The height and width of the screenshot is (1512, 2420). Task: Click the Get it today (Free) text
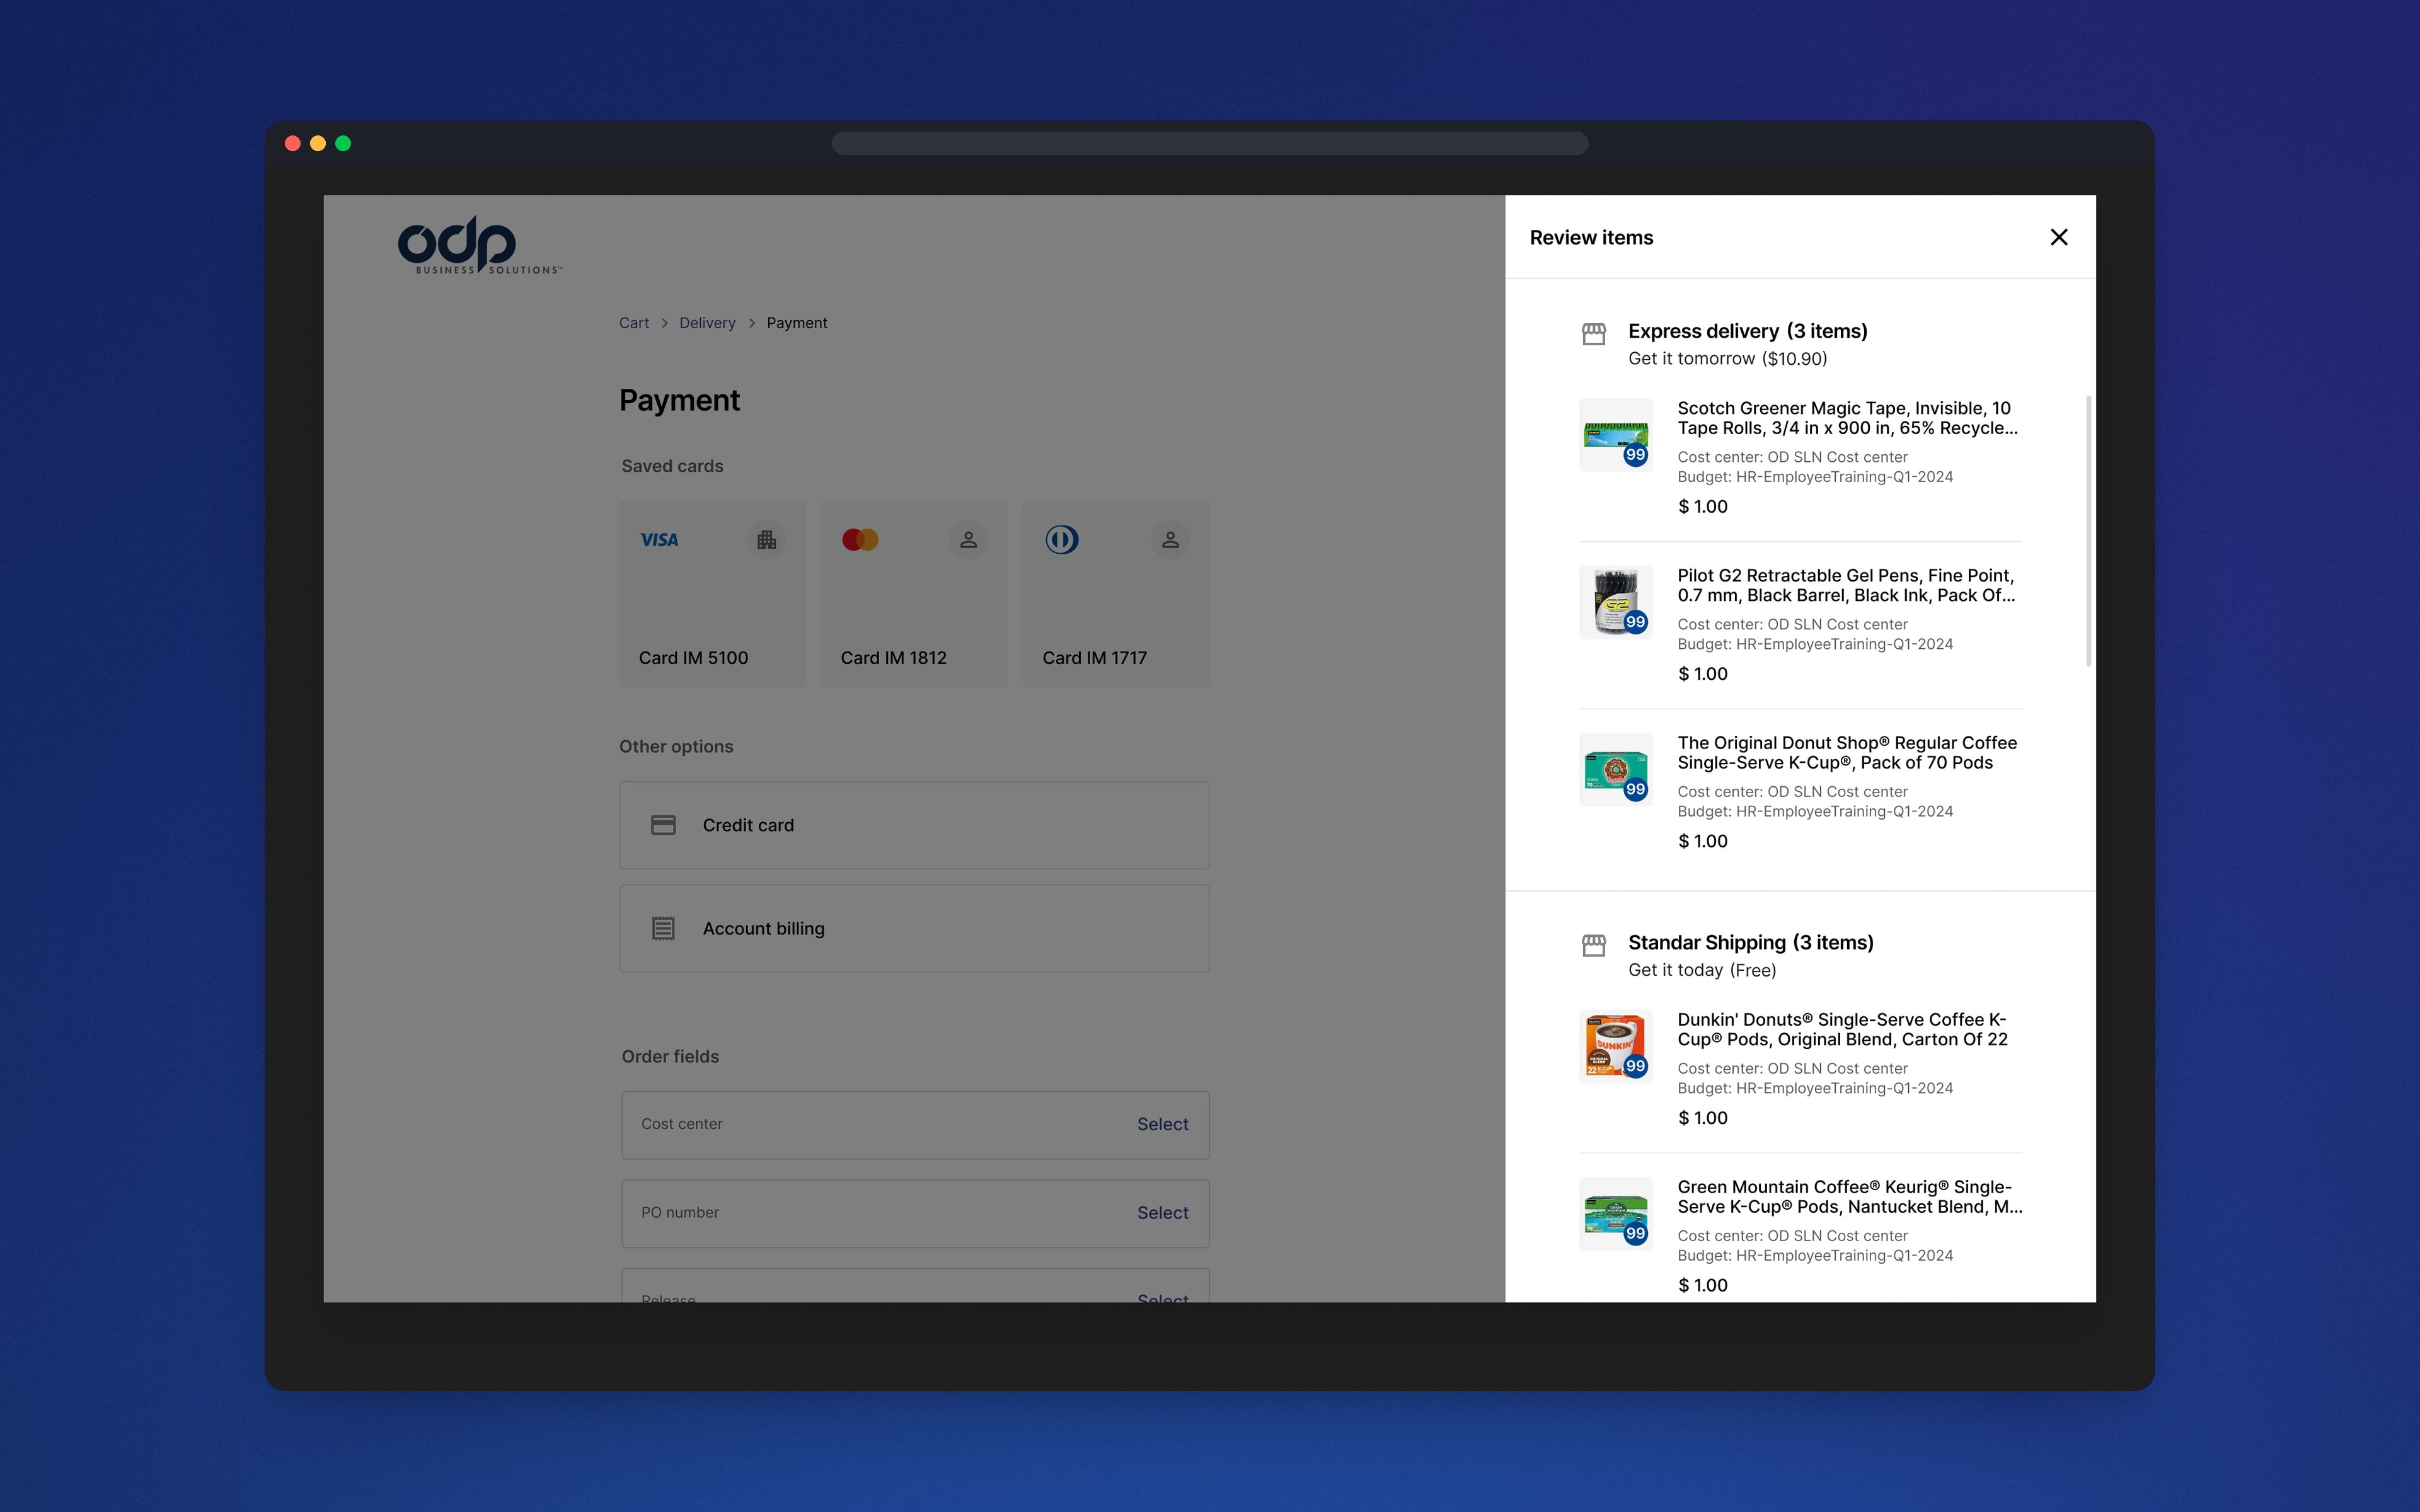point(1702,970)
